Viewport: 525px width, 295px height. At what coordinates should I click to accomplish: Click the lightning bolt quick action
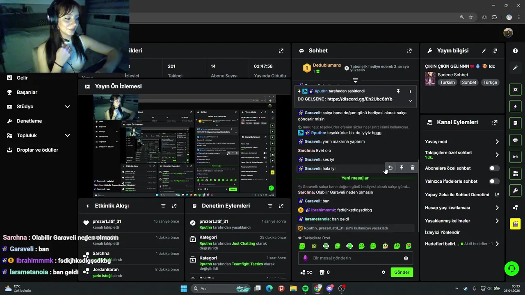[515, 107]
